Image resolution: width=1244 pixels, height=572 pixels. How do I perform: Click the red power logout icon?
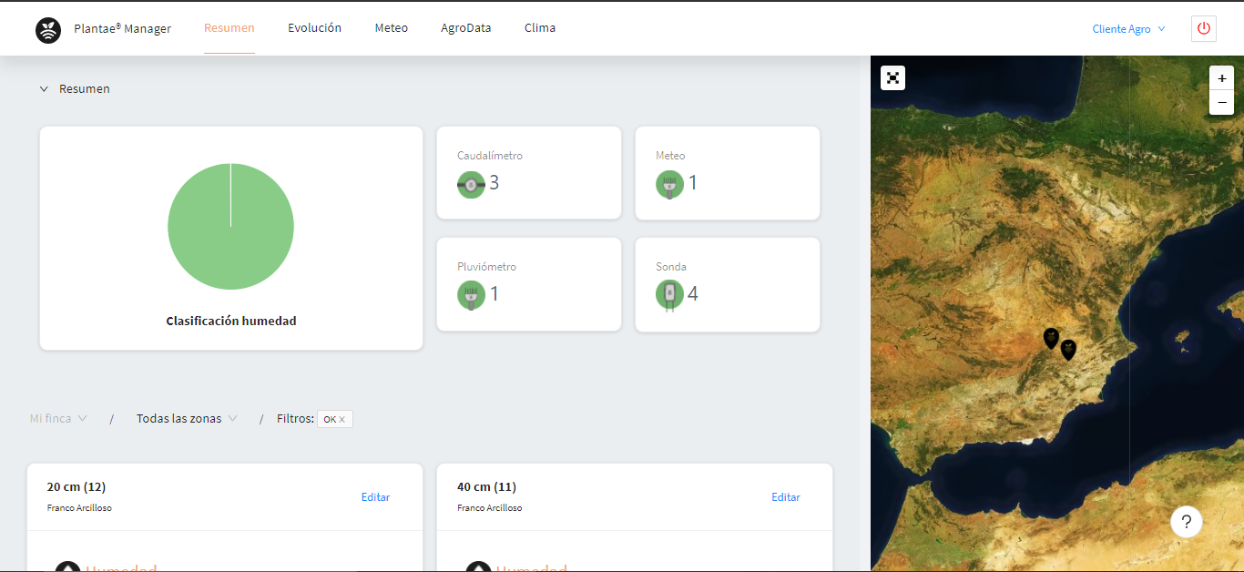click(x=1204, y=28)
